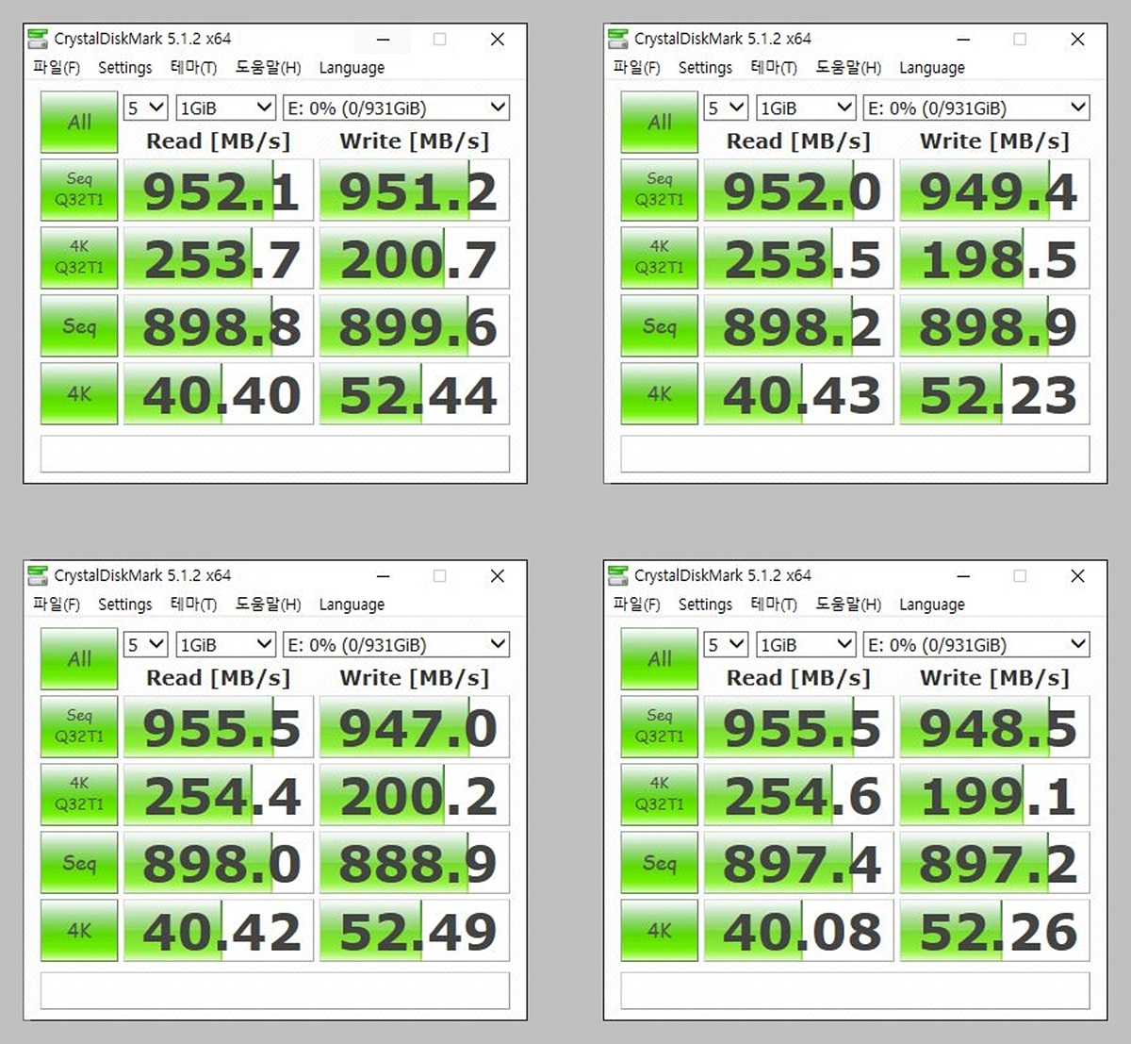Click the CrystalDiskMark app icon in top-left window
This screenshot has width=1131, height=1044.
tap(38, 39)
